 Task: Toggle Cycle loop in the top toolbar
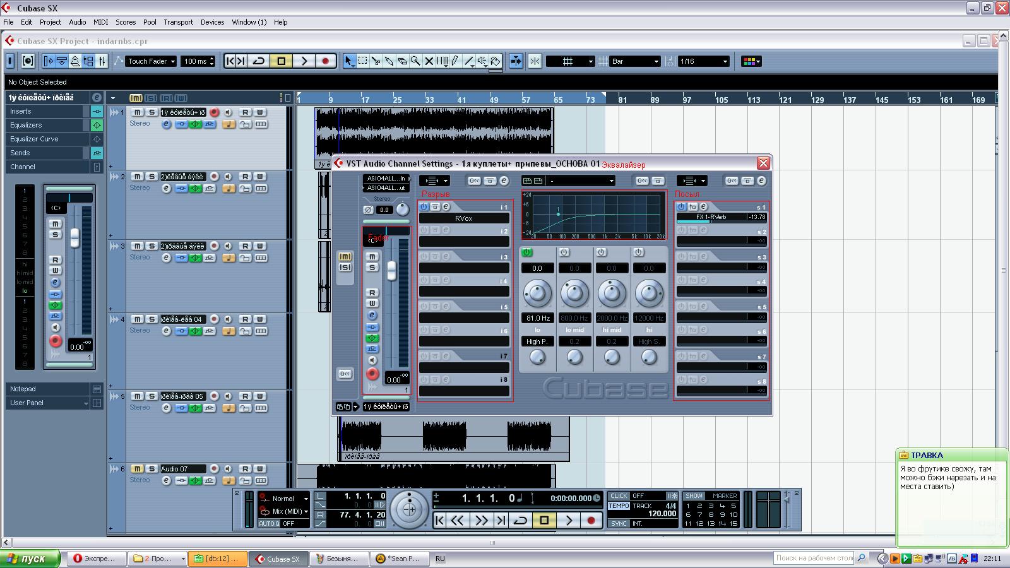(258, 61)
